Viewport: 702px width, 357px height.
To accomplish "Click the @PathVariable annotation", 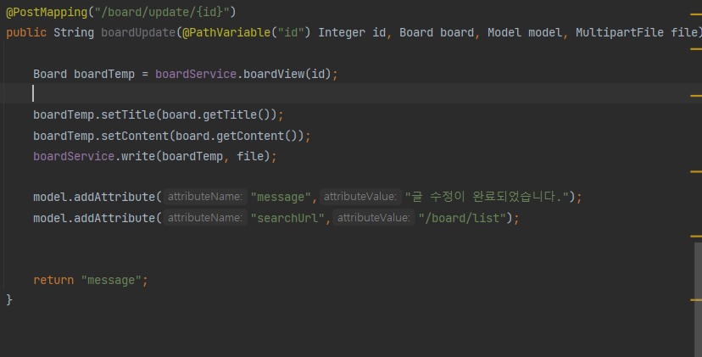I will tap(226, 33).
